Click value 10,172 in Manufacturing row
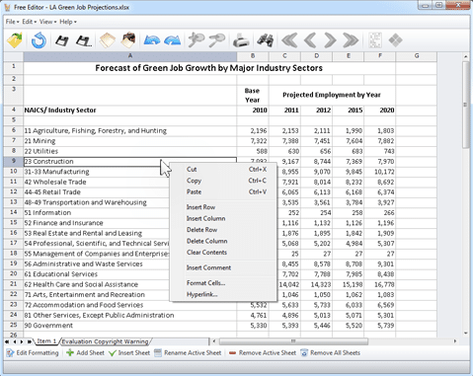473x376 pixels. click(x=380, y=172)
